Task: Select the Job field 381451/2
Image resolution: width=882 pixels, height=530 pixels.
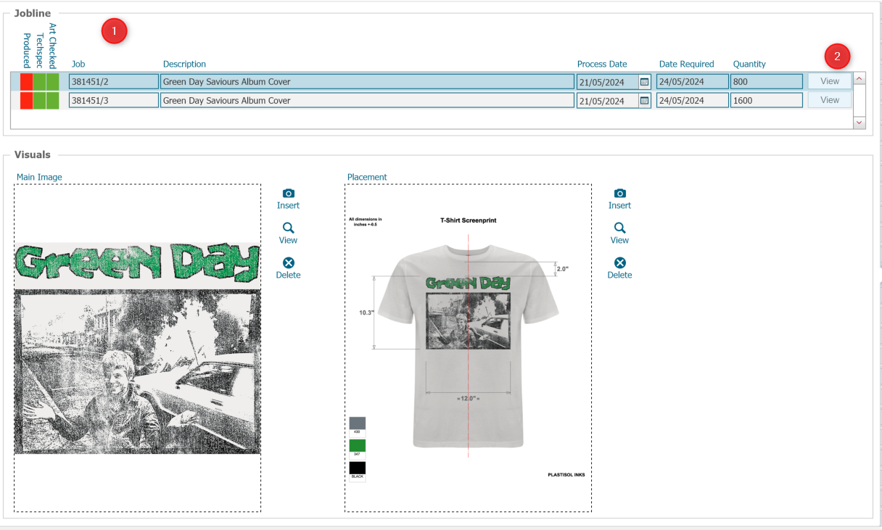Action: (x=113, y=81)
